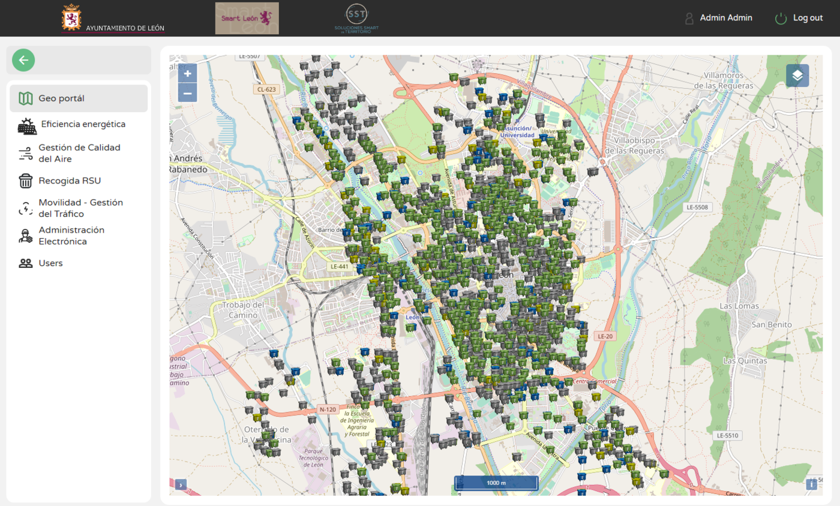Open Gestión de Calidad del Aire
840x506 pixels.
(x=79, y=153)
